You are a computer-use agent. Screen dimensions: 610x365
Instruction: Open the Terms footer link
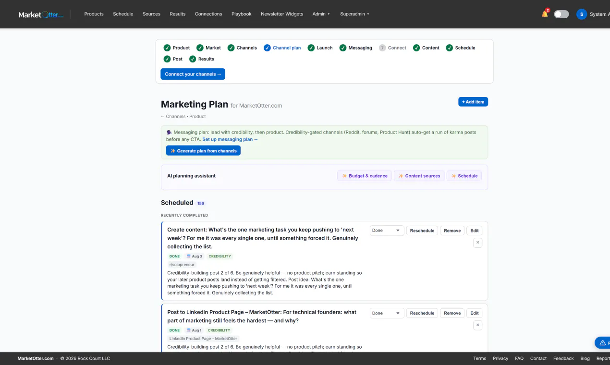pyautogui.click(x=479, y=358)
